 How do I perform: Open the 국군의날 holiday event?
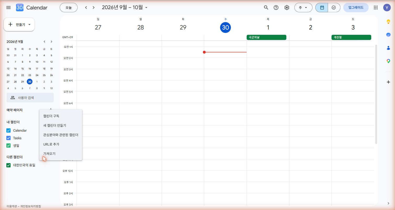266,37
